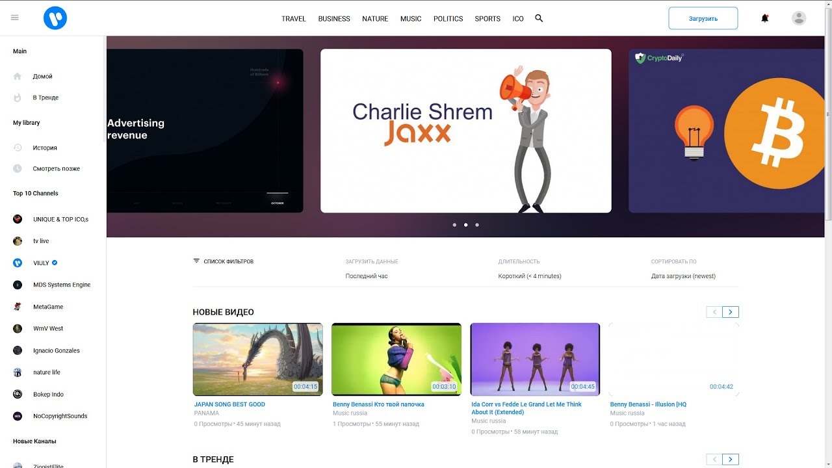The width and height of the screenshot is (832, 468).
Task: Open MetaGame channel avatar
Action: [18, 307]
